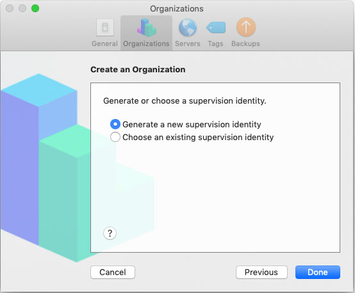Finish setup with the Done button

pyautogui.click(x=318, y=272)
